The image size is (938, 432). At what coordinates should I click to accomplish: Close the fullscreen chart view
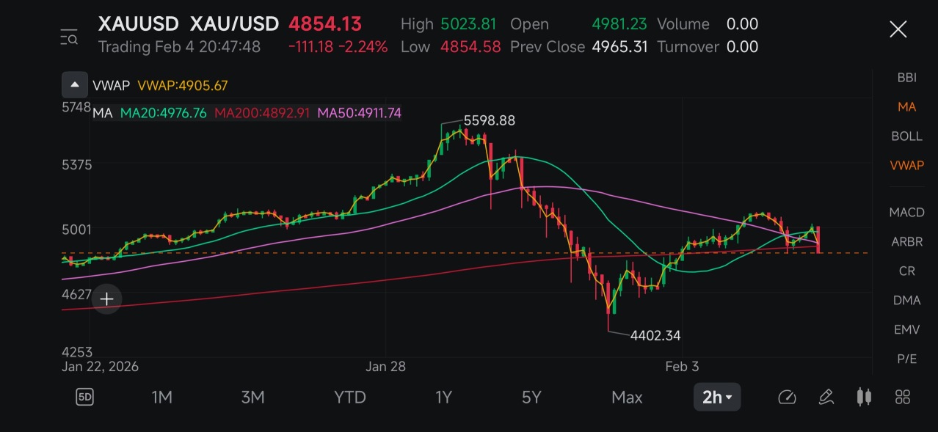(898, 30)
